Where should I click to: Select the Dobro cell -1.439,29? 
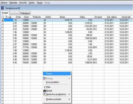click(82, 23)
